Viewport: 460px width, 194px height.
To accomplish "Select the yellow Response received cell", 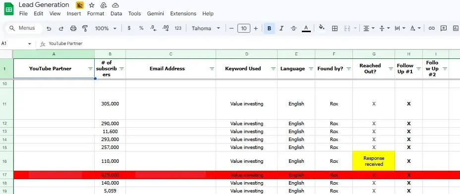I will [x=374, y=161].
